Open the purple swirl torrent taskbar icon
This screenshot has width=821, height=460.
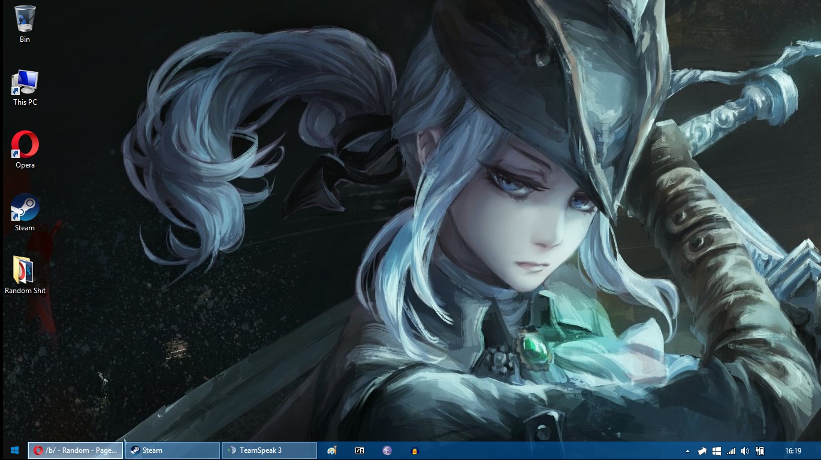[x=387, y=450]
